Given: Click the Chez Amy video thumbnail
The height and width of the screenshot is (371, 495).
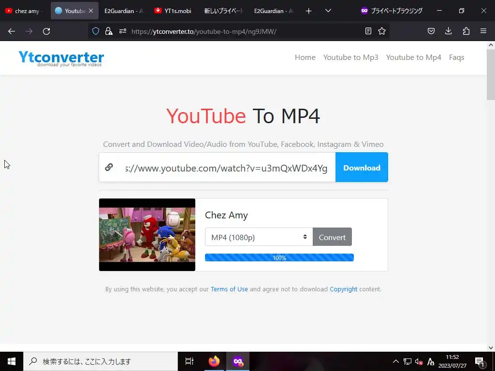Looking at the screenshot, I should (147, 235).
